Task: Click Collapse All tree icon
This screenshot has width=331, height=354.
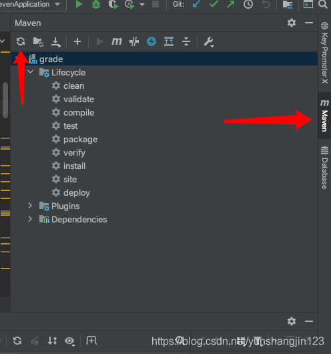Action: (x=186, y=41)
